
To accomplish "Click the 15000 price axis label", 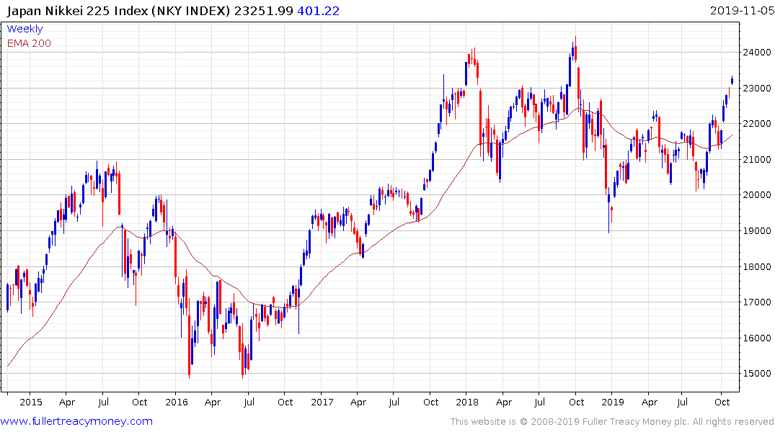I will (x=757, y=374).
